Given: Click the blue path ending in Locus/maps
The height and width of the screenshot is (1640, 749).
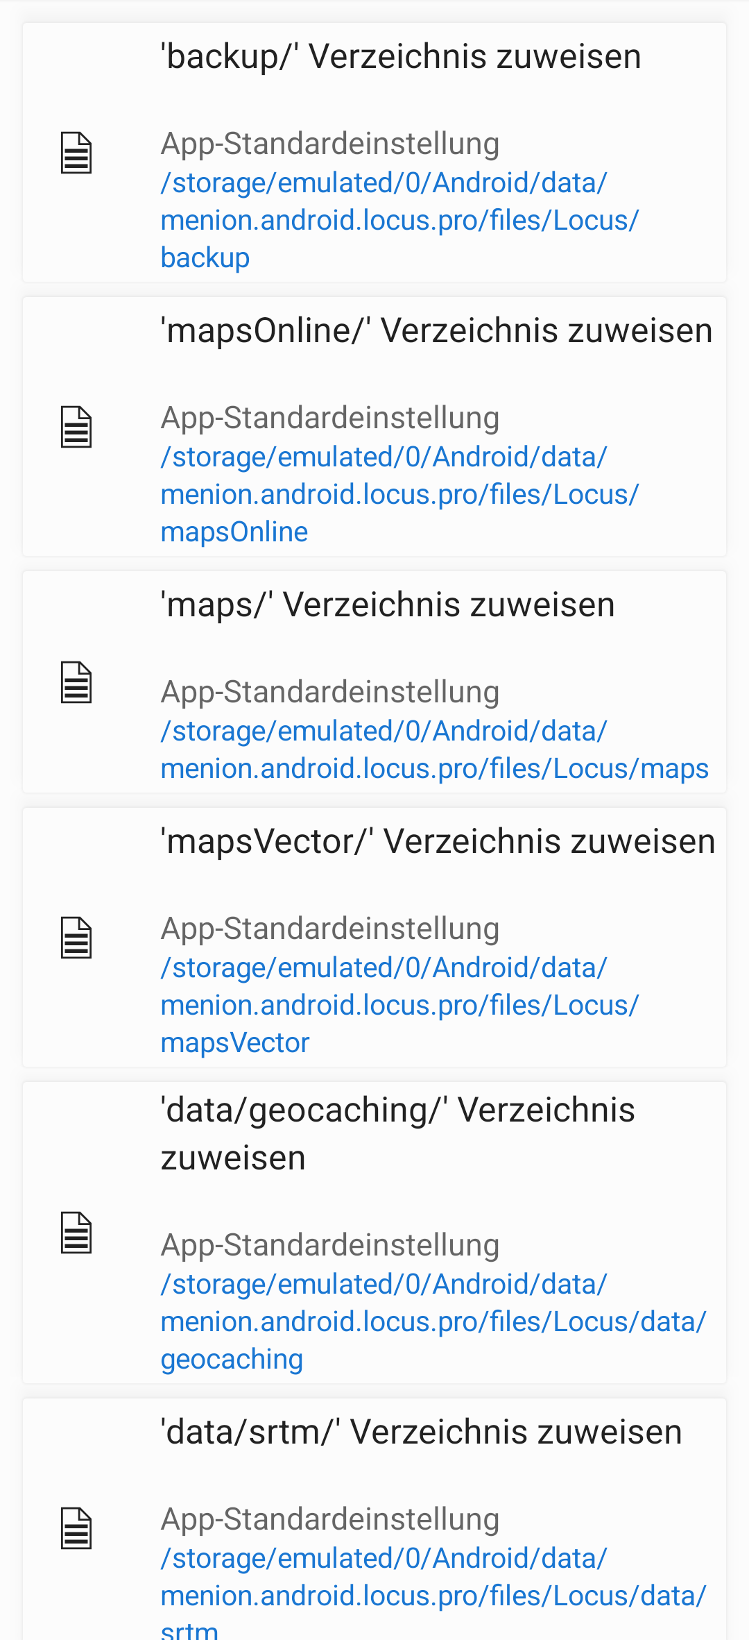Looking at the screenshot, I should (x=435, y=750).
